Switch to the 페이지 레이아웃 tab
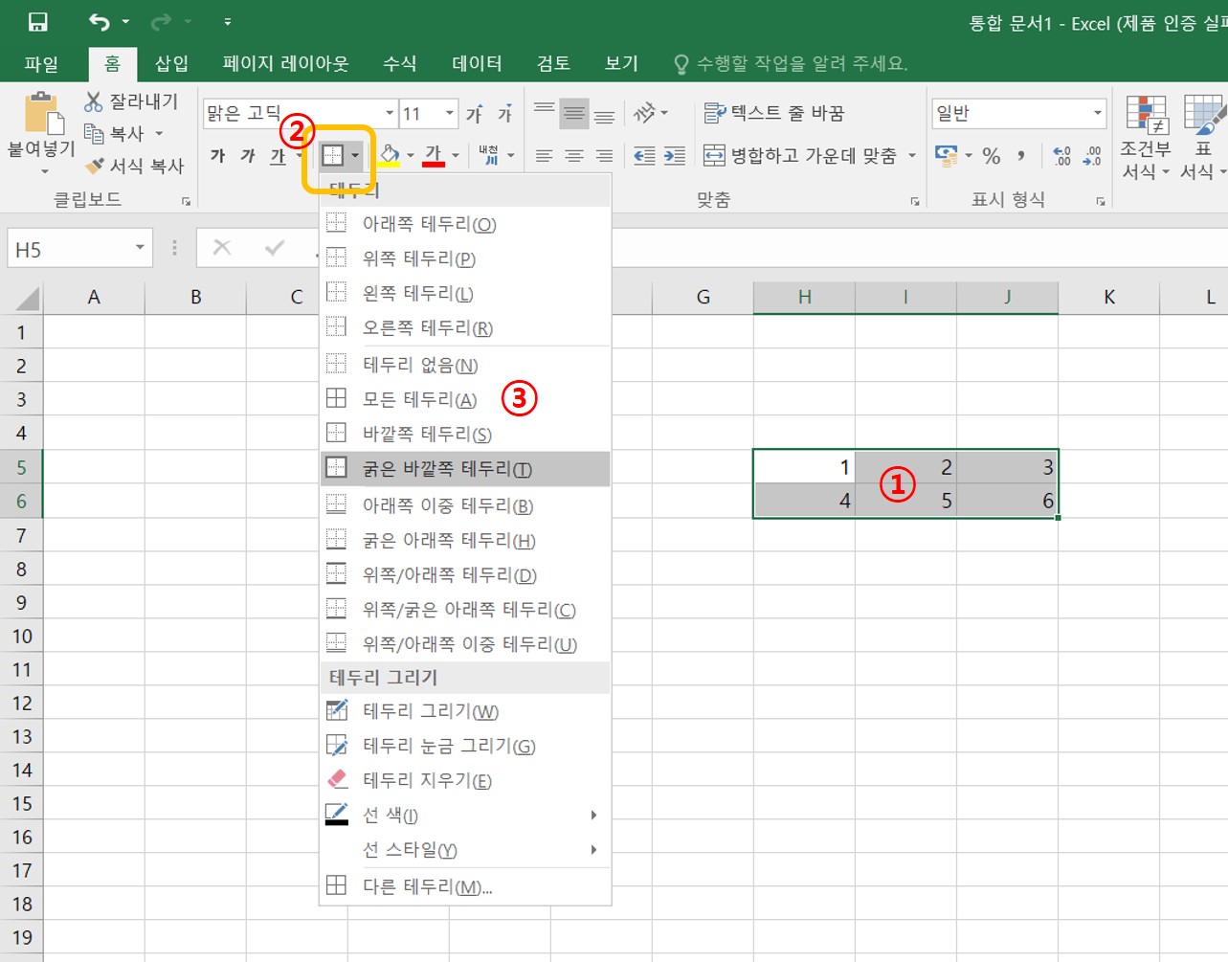The width and height of the screenshot is (1228, 962). click(x=285, y=64)
